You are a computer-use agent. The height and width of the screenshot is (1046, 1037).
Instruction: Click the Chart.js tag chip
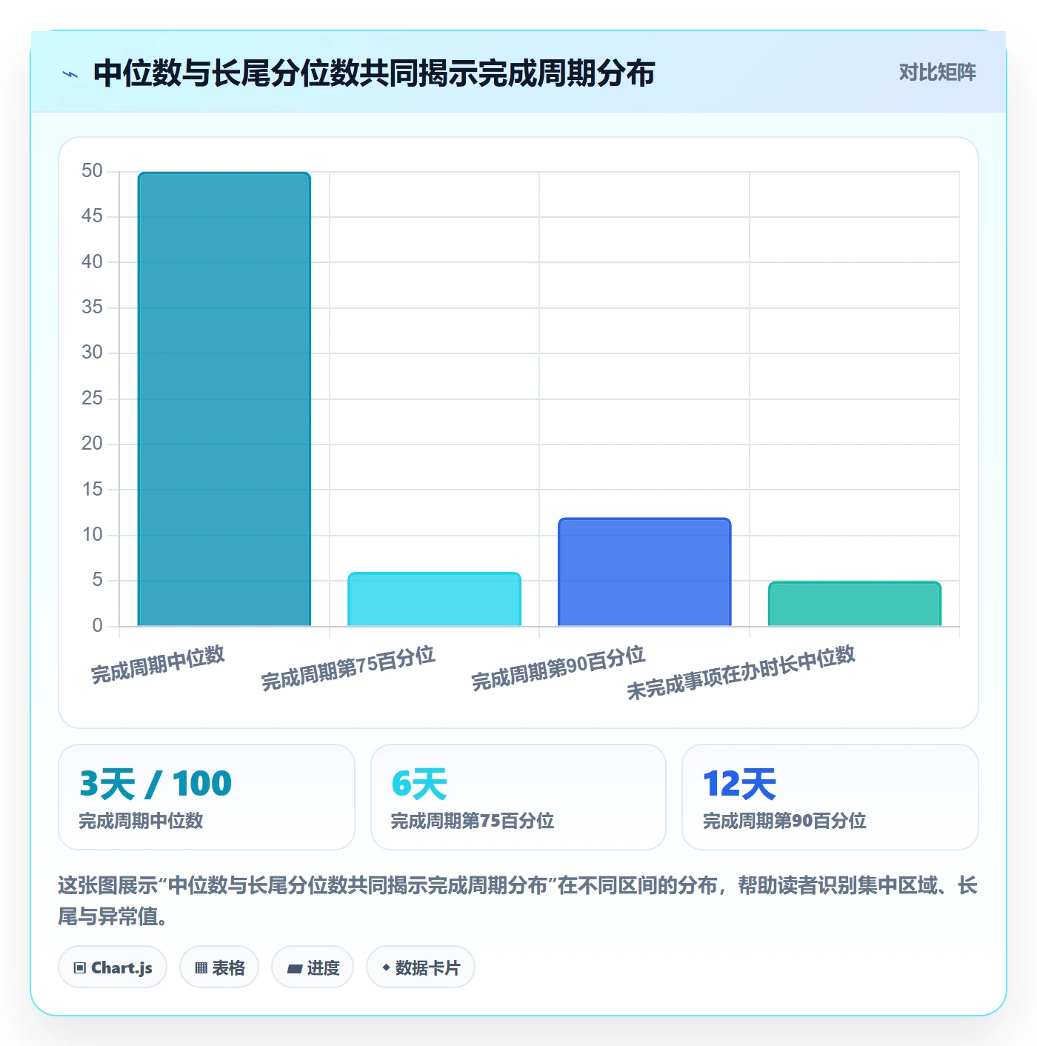[x=113, y=967]
